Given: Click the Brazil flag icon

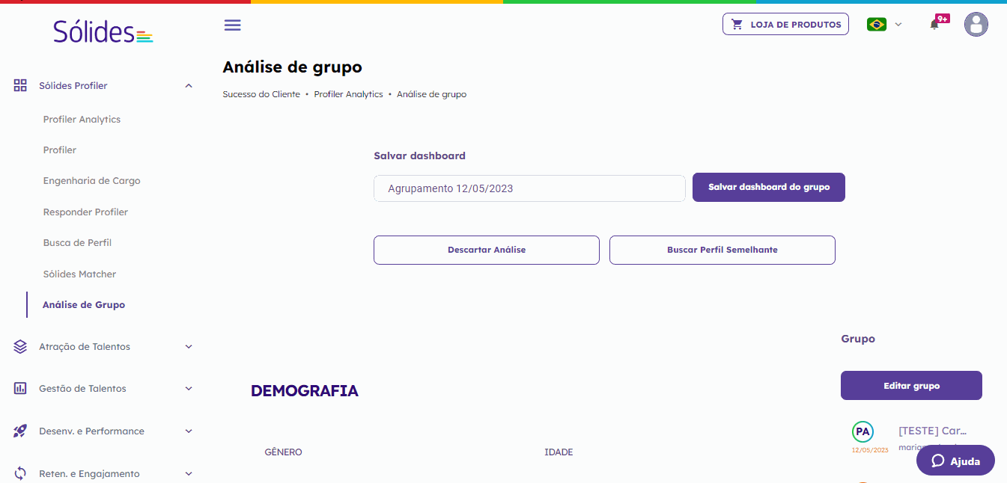Looking at the screenshot, I should [x=877, y=25].
